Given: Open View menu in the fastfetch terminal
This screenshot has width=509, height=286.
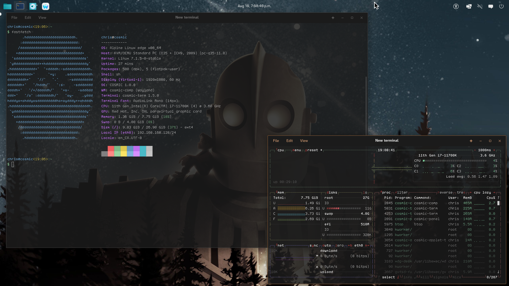Looking at the screenshot, I should coord(42,17).
